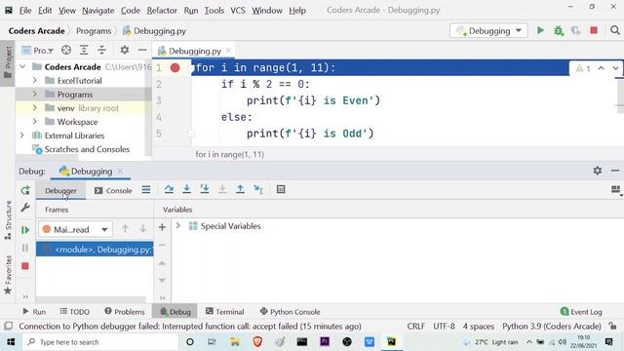Run the Debugging configuration with green play
624x351 pixels.
tap(540, 30)
